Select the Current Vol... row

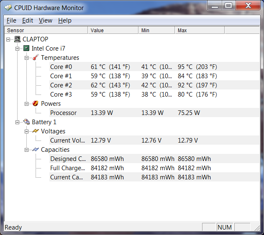(x=154, y=140)
